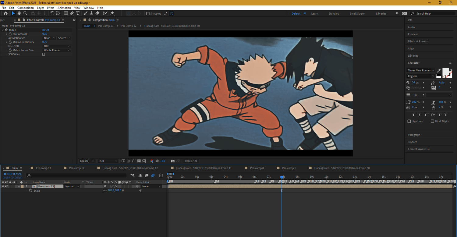Viewport: 457px width, 237px height.
Task: Enable the Snapping checkbox
Action: 148,13
